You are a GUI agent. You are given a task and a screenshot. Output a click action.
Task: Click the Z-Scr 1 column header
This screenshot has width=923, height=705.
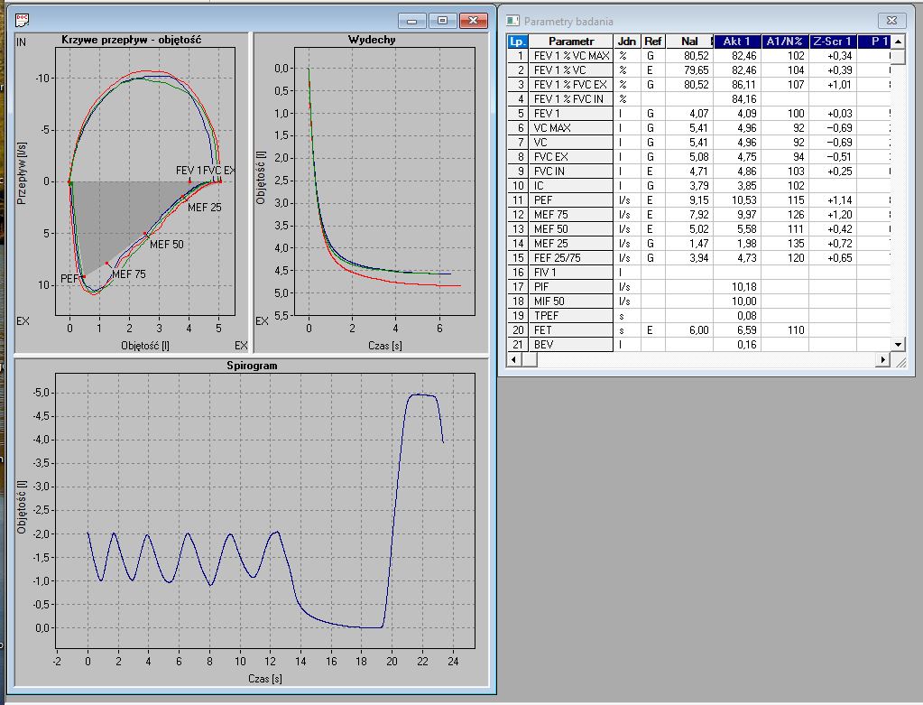coord(833,42)
